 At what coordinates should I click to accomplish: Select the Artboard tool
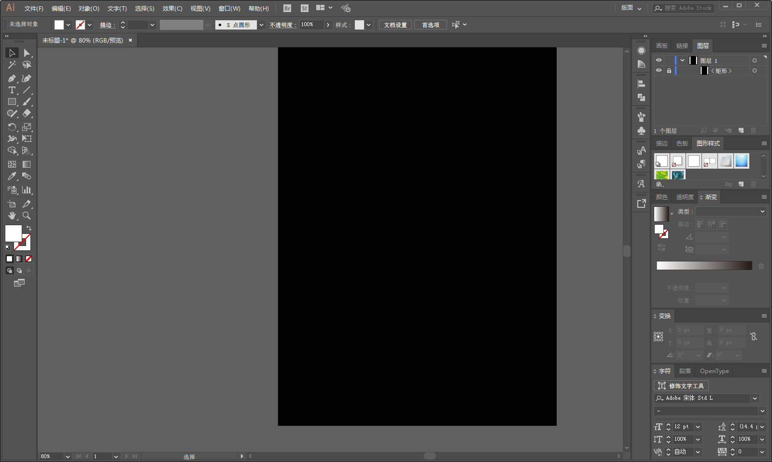(x=12, y=204)
